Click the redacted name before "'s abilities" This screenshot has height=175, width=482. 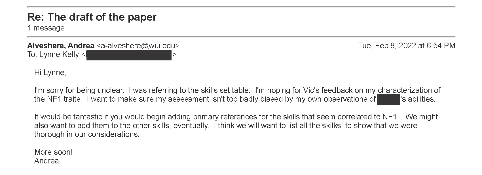pyautogui.click(x=388, y=100)
